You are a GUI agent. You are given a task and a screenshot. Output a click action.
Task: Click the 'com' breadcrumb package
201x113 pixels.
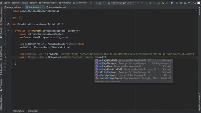[x=34, y=3]
